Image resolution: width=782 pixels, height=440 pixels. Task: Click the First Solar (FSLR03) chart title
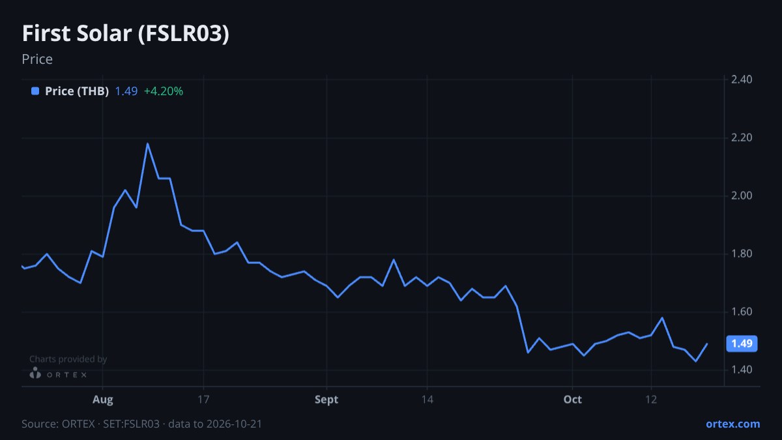[x=126, y=34]
